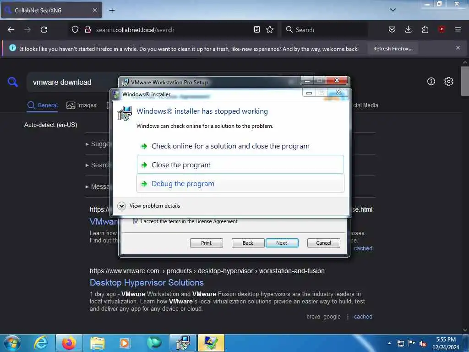This screenshot has height=352, width=469.
Task: Click the muted volume tray icon
Action: [423, 343]
